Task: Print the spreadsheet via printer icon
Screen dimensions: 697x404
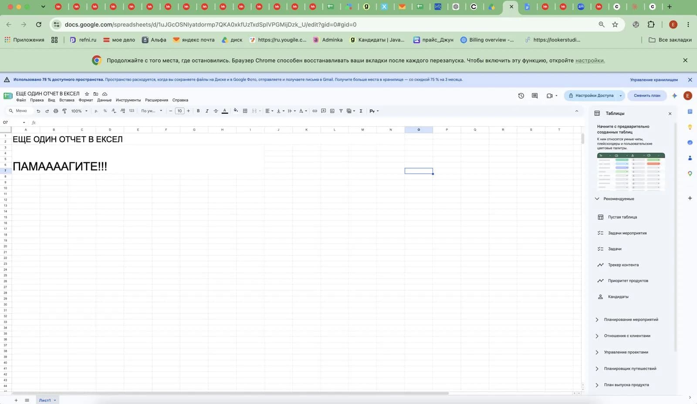Action: point(56,111)
